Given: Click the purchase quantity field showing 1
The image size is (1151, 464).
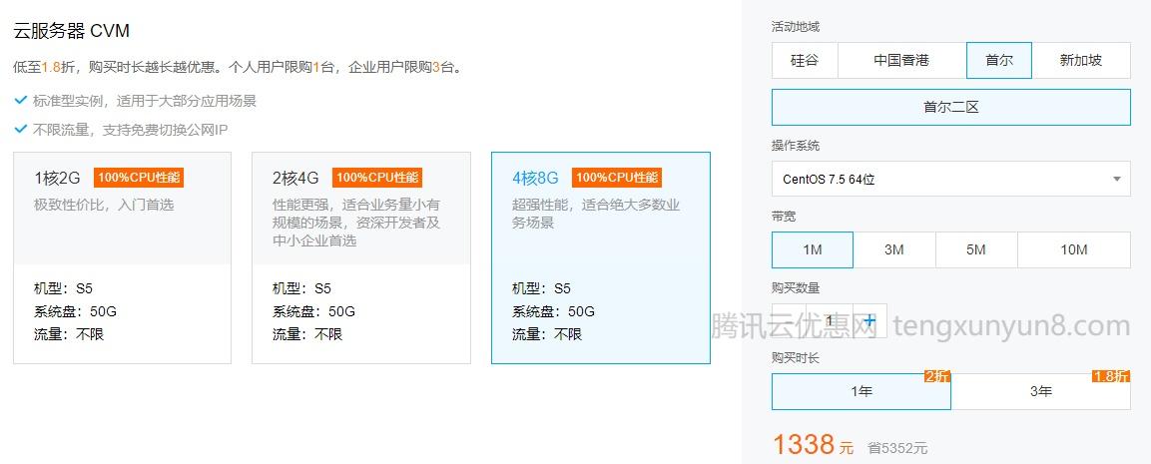Looking at the screenshot, I should coord(830,321).
